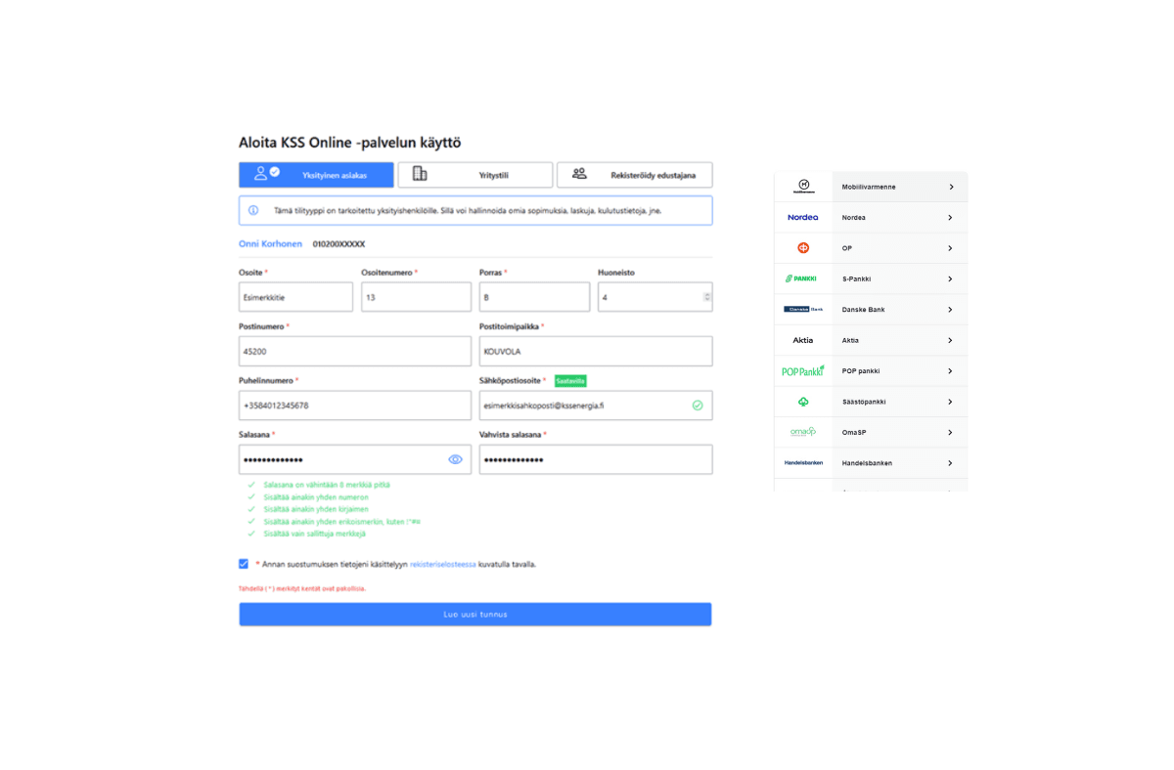Uncheck the data processing consent checkbox
Screen dimensions: 1174x770
(x=244, y=564)
